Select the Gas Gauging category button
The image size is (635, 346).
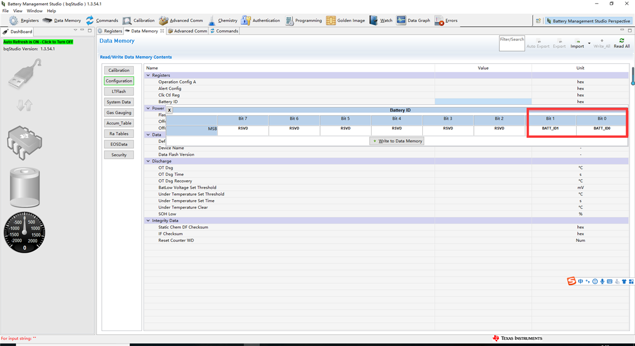click(119, 112)
